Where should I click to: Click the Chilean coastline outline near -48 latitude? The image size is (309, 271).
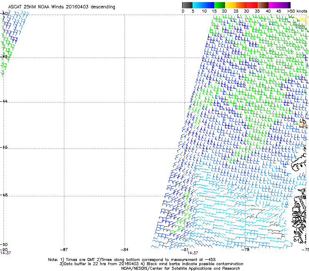(x=299, y=216)
